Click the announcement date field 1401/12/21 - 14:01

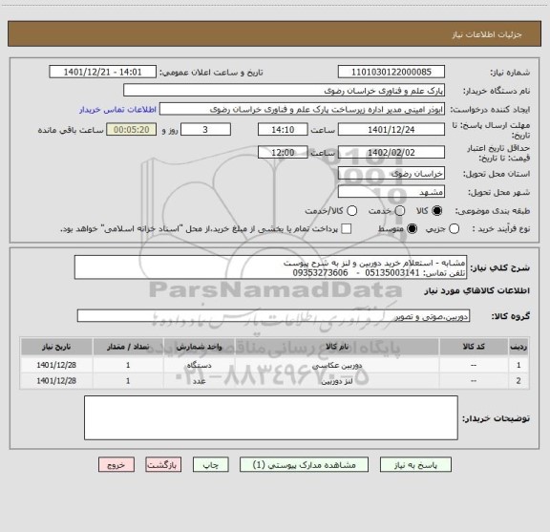coord(103,72)
